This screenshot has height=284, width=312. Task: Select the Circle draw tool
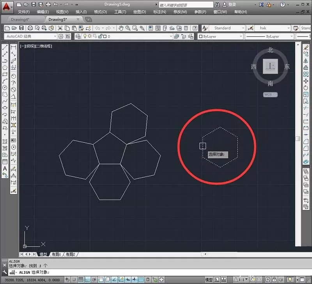(x=5, y=87)
